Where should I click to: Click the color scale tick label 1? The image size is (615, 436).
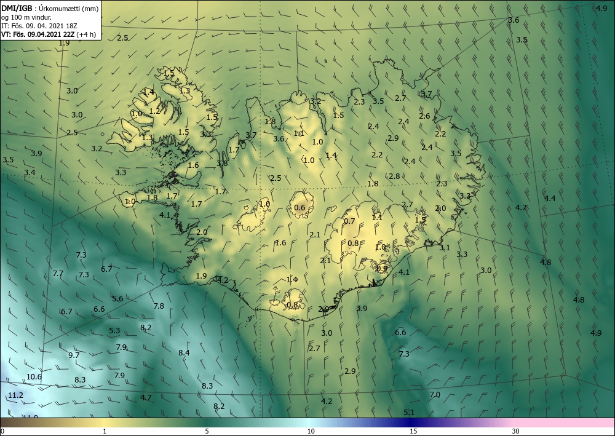(105, 431)
